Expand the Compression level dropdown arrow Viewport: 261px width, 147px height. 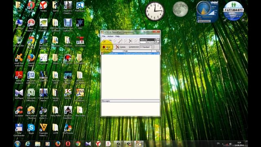(153, 47)
